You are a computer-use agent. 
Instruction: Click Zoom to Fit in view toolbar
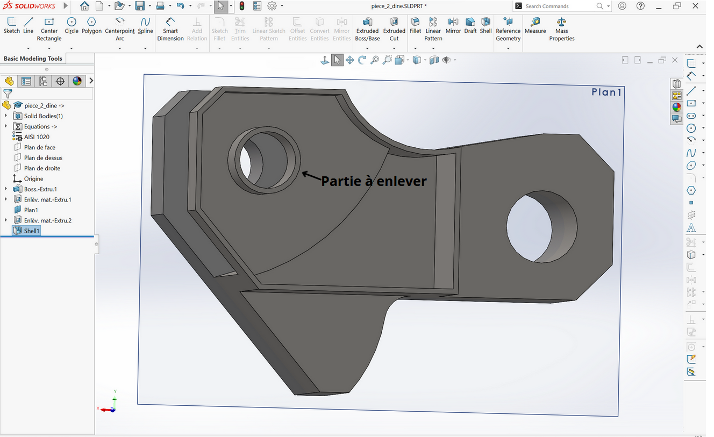[x=375, y=60]
